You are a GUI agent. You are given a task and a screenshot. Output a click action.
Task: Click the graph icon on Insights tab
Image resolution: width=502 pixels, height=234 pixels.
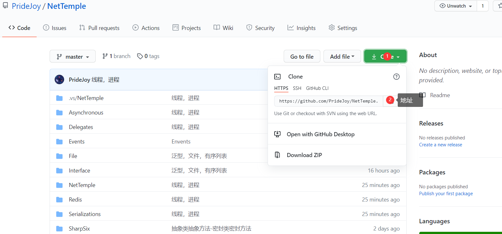pos(291,27)
